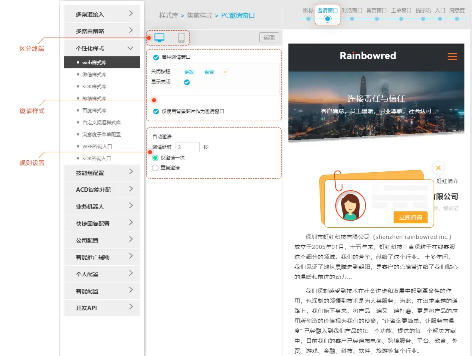Click PC邀请窗口 in the breadcrumb

[x=238, y=15]
